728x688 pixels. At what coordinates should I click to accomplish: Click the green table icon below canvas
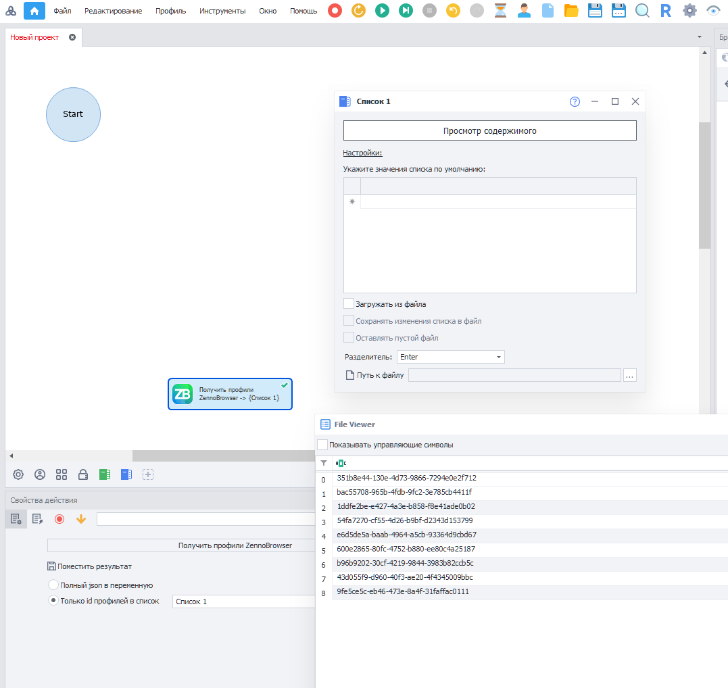coord(105,474)
